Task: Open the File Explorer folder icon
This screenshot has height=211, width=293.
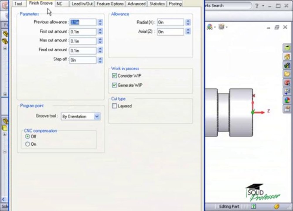Action: coord(287,74)
